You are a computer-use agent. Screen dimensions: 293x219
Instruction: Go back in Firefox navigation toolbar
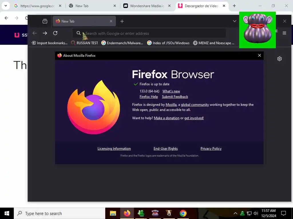(x=35, y=33)
